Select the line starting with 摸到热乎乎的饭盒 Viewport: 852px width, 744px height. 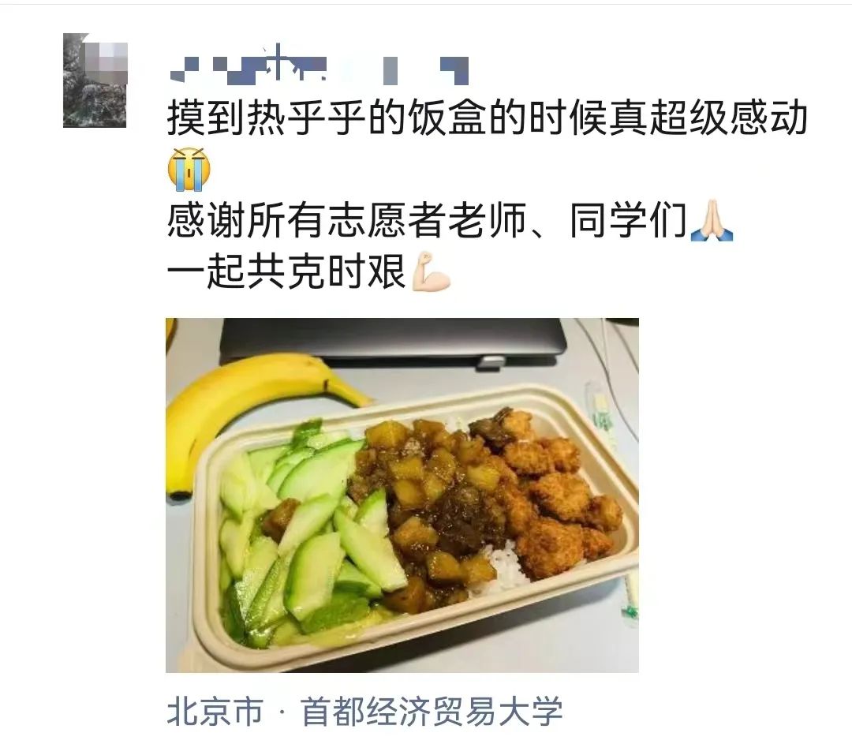tap(488, 118)
